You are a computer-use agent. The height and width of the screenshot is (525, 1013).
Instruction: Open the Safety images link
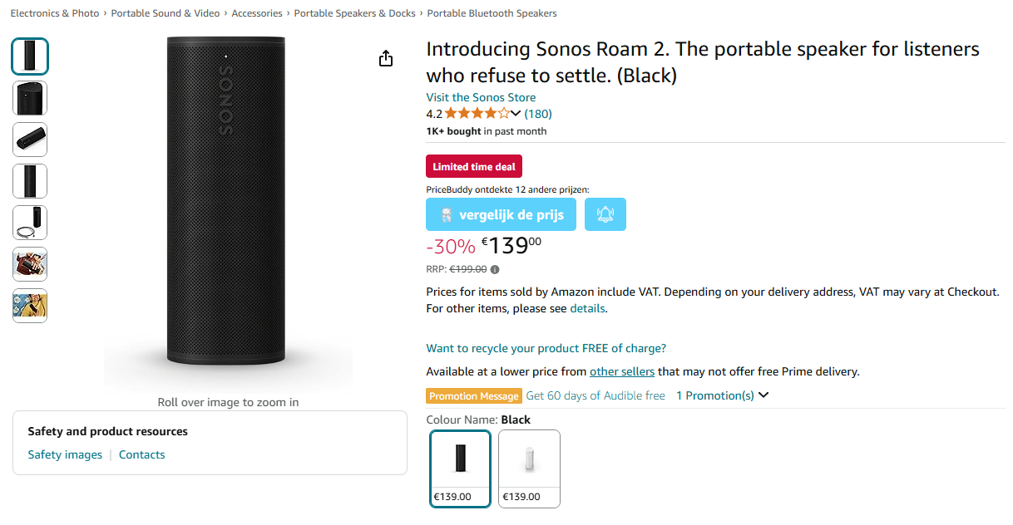click(65, 454)
